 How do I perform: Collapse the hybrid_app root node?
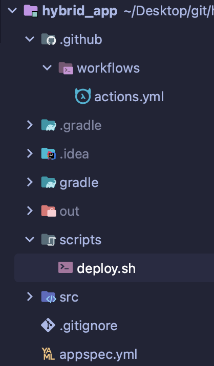point(12,11)
